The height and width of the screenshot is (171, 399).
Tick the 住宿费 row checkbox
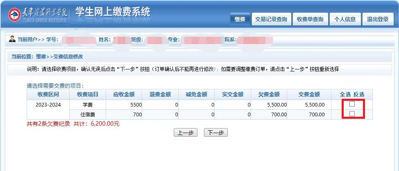pyautogui.click(x=352, y=114)
